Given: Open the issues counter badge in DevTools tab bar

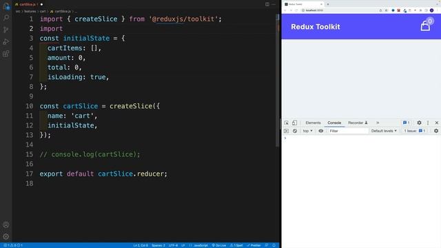Looking at the screenshot, I should pos(407,123).
